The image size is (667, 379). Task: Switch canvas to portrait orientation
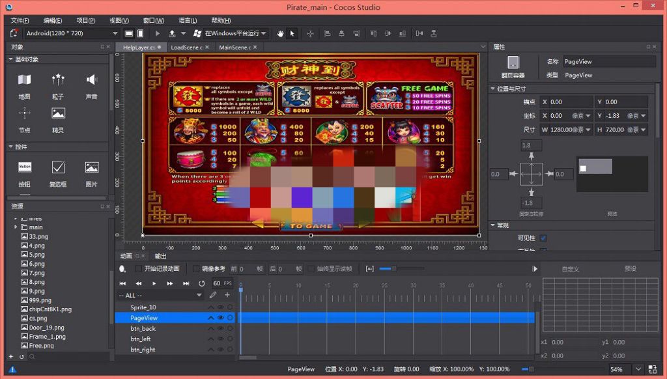point(141,33)
